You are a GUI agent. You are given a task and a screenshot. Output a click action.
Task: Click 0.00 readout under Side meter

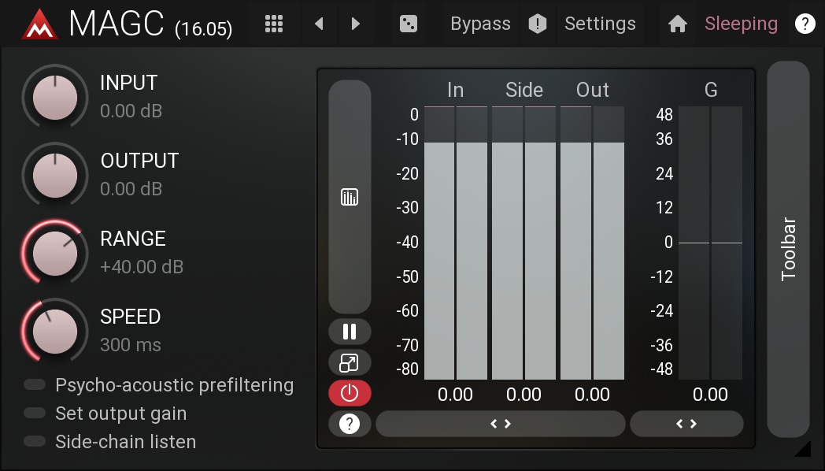[x=523, y=395]
